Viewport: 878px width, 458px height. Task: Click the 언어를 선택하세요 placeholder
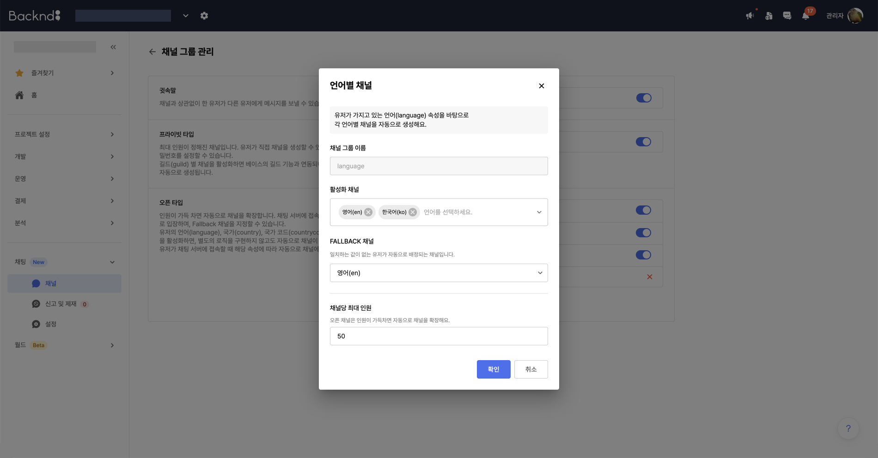448,212
